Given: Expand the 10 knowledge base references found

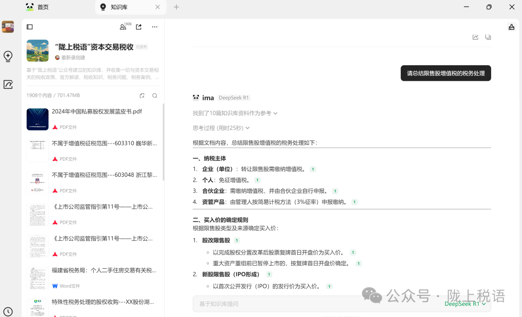Looking at the screenshot, I should [x=235, y=113].
